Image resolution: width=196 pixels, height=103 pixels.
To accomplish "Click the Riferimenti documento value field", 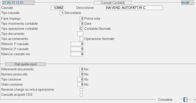I will pos(81,69).
